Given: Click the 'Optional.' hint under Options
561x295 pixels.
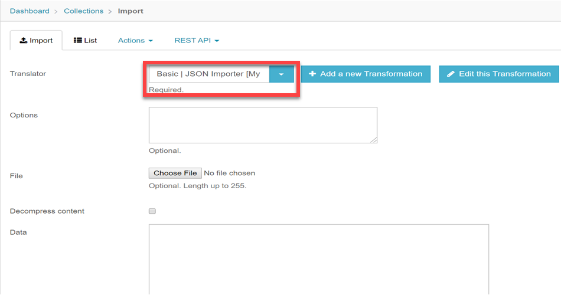Looking at the screenshot, I should [165, 150].
